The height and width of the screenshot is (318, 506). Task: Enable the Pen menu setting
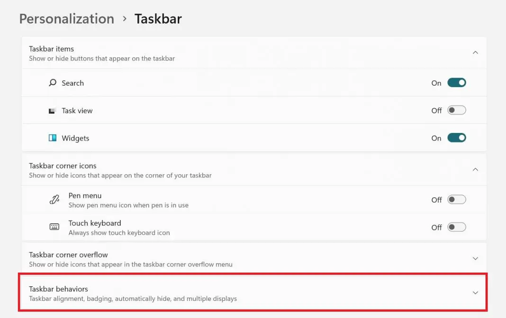pos(456,199)
